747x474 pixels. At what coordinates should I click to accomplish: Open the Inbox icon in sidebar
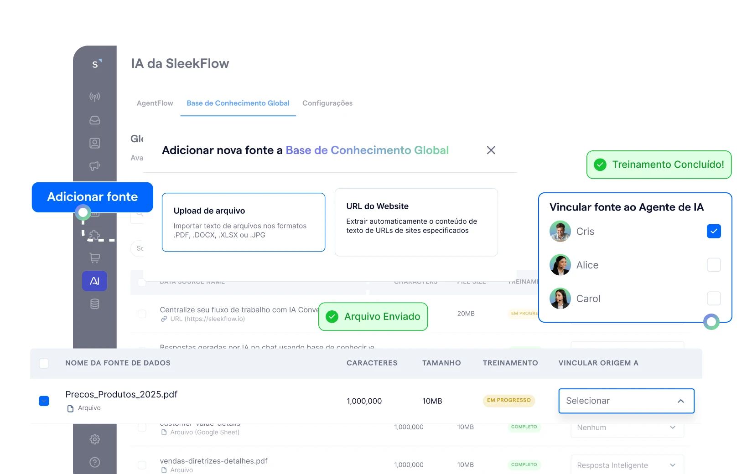[95, 120]
